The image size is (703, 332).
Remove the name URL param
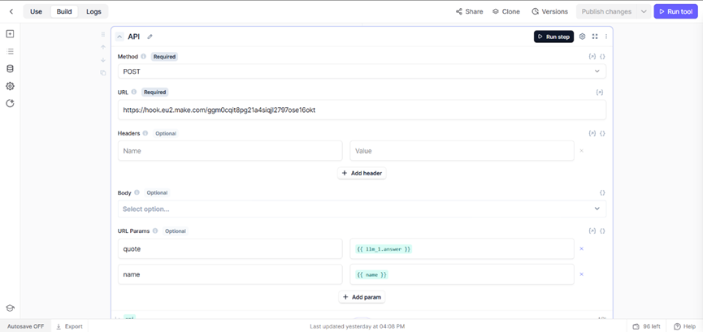pyautogui.click(x=582, y=274)
